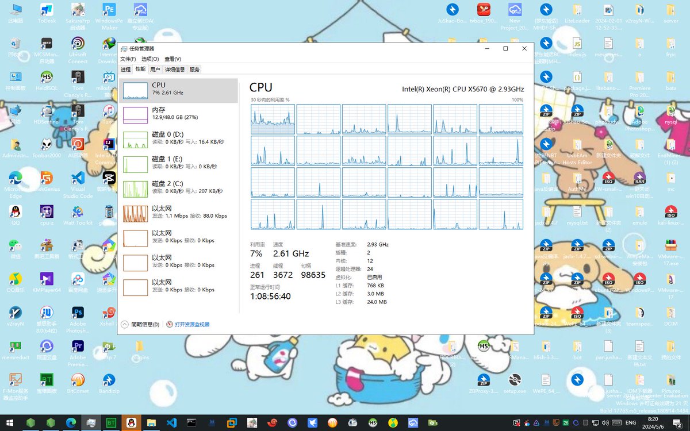This screenshot has width=690, height=431.
Task: Click the Windows Start button
Action: pos(11,422)
